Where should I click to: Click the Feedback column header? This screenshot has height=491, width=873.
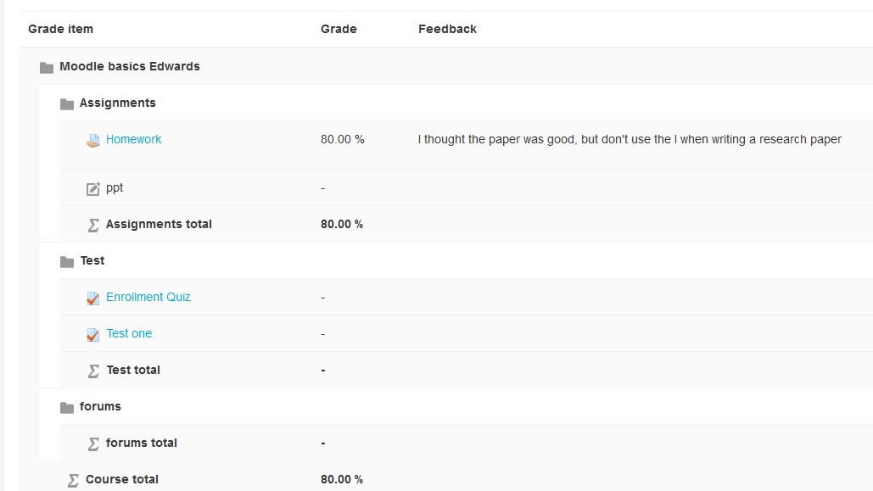tap(448, 29)
